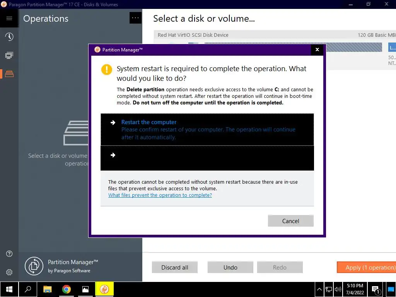Apply the 1 pending operation
The image size is (396, 297).
(x=367, y=268)
